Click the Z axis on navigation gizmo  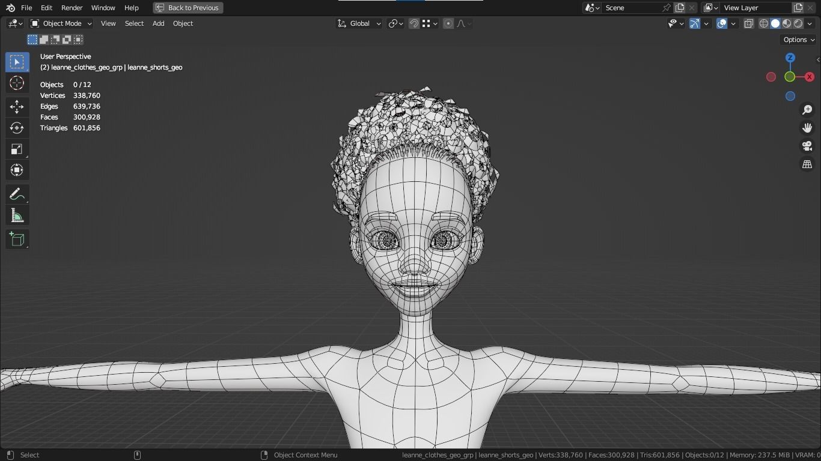[790, 58]
